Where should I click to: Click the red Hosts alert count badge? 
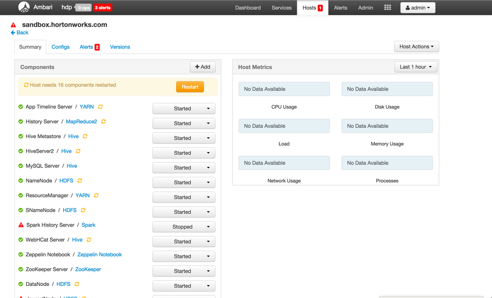(x=320, y=8)
